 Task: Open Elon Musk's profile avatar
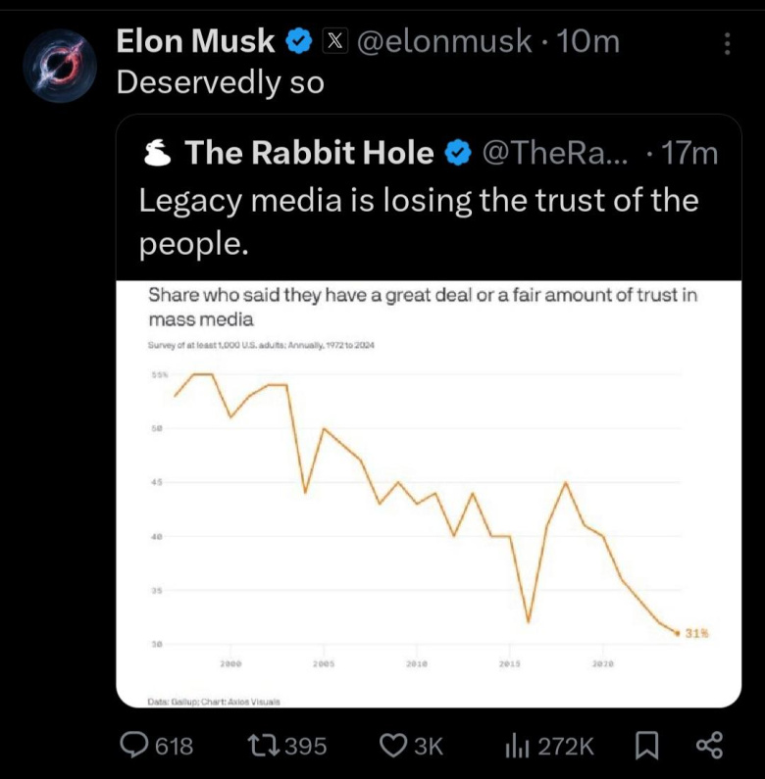tap(57, 62)
